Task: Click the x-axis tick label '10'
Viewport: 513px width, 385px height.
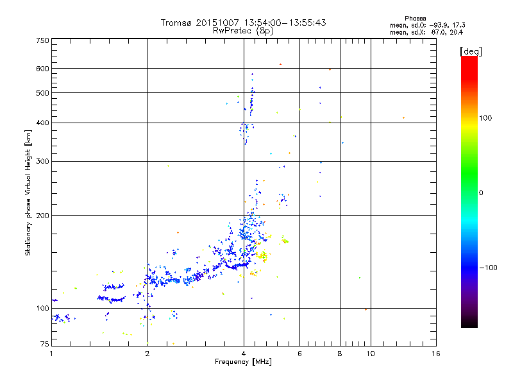Action: 371,354
